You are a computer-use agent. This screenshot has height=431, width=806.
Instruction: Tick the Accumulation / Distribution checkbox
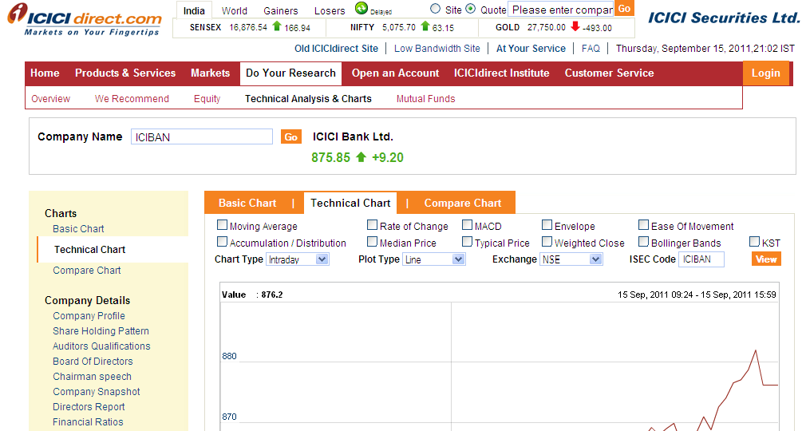(222, 241)
